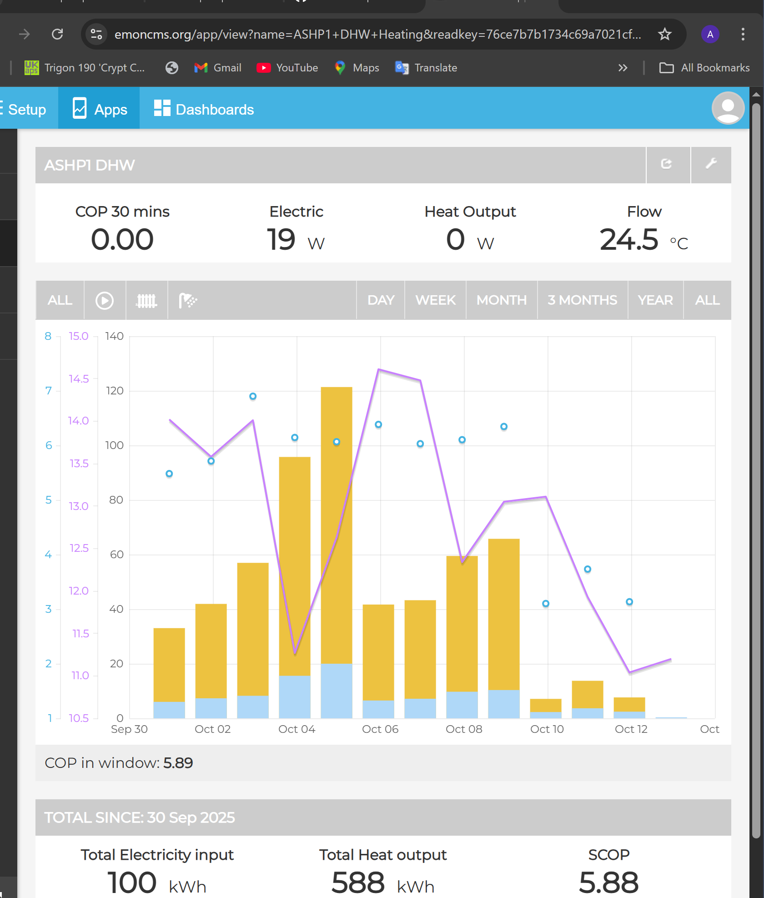Click the wrench settings icon in ASHP1 header
764x898 pixels.
click(x=711, y=164)
